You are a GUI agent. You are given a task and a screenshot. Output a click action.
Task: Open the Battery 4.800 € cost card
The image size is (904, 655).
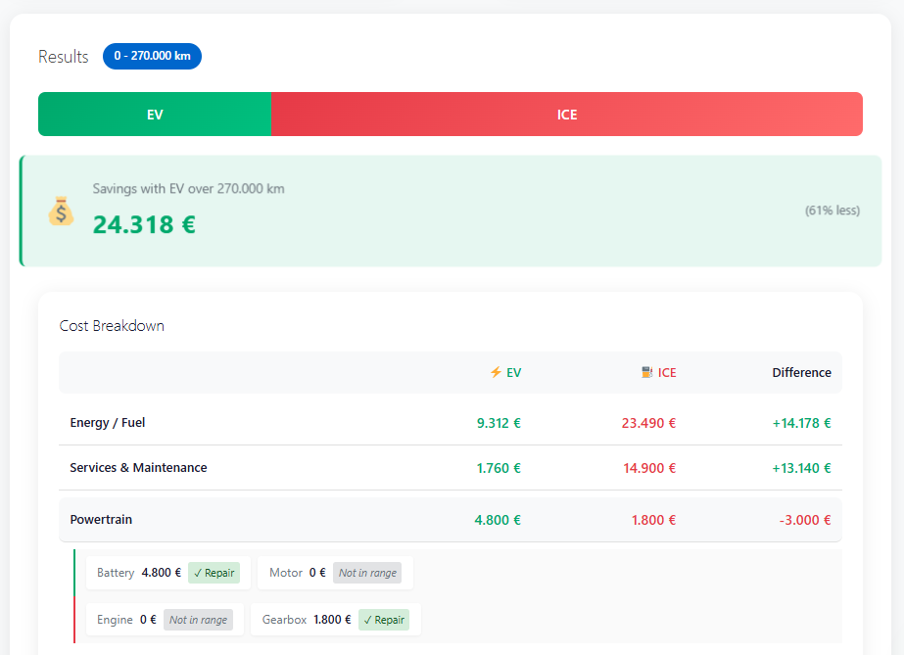(x=168, y=573)
